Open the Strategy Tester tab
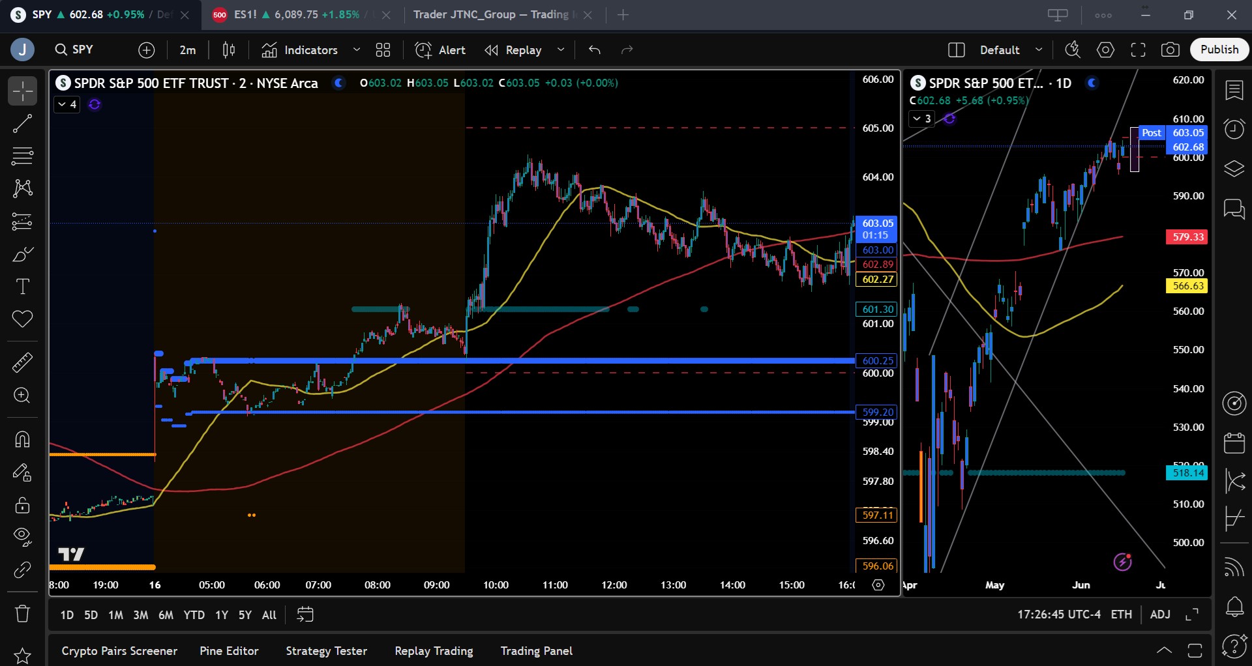 point(327,651)
